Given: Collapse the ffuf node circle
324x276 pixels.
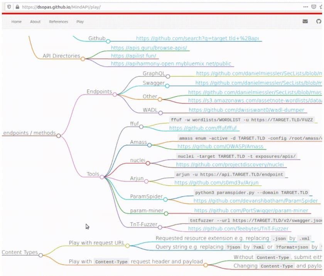Looking at the screenshot, I should 141,127.
